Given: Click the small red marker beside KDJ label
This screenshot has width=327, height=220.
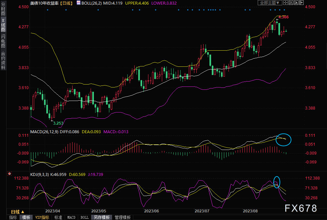Looking at the screenshot, I should pos(10,173).
